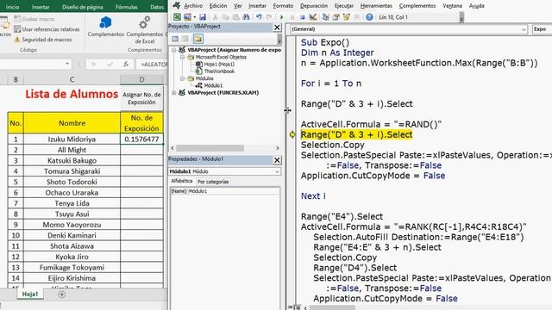Toggle Design Mode icon
Viewport: 552px width, 310px height.
312,17
